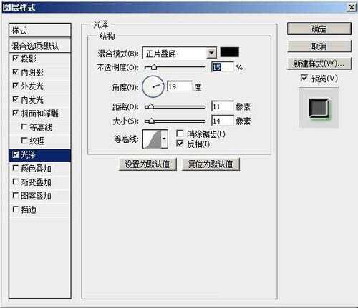This screenshot has height=308, width=358.
Task: Cancel with the 取消 button
Action: click(x=319, y=46)
